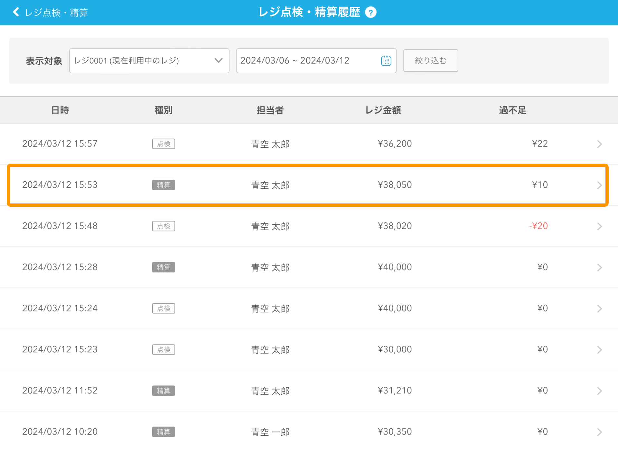The width and height of the screenshot is (618, 450).
Task: Select the 日時 column header
Action: pos(60,110)
